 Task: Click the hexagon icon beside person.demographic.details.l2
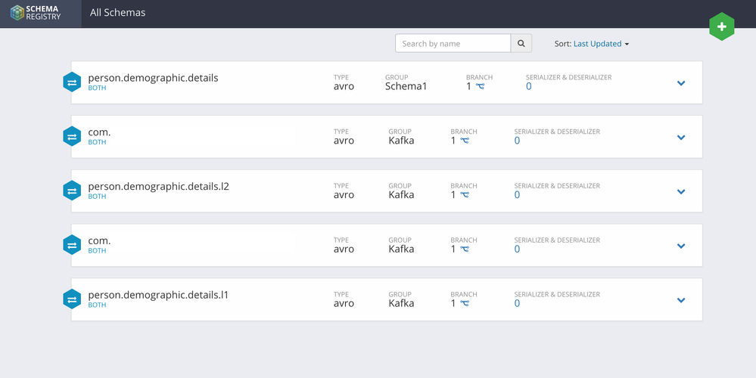coord(72,191)
